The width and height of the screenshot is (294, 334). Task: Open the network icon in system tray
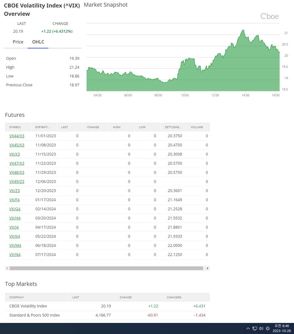[255, 328]
